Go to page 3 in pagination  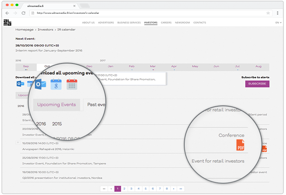[x=131, y=189]
